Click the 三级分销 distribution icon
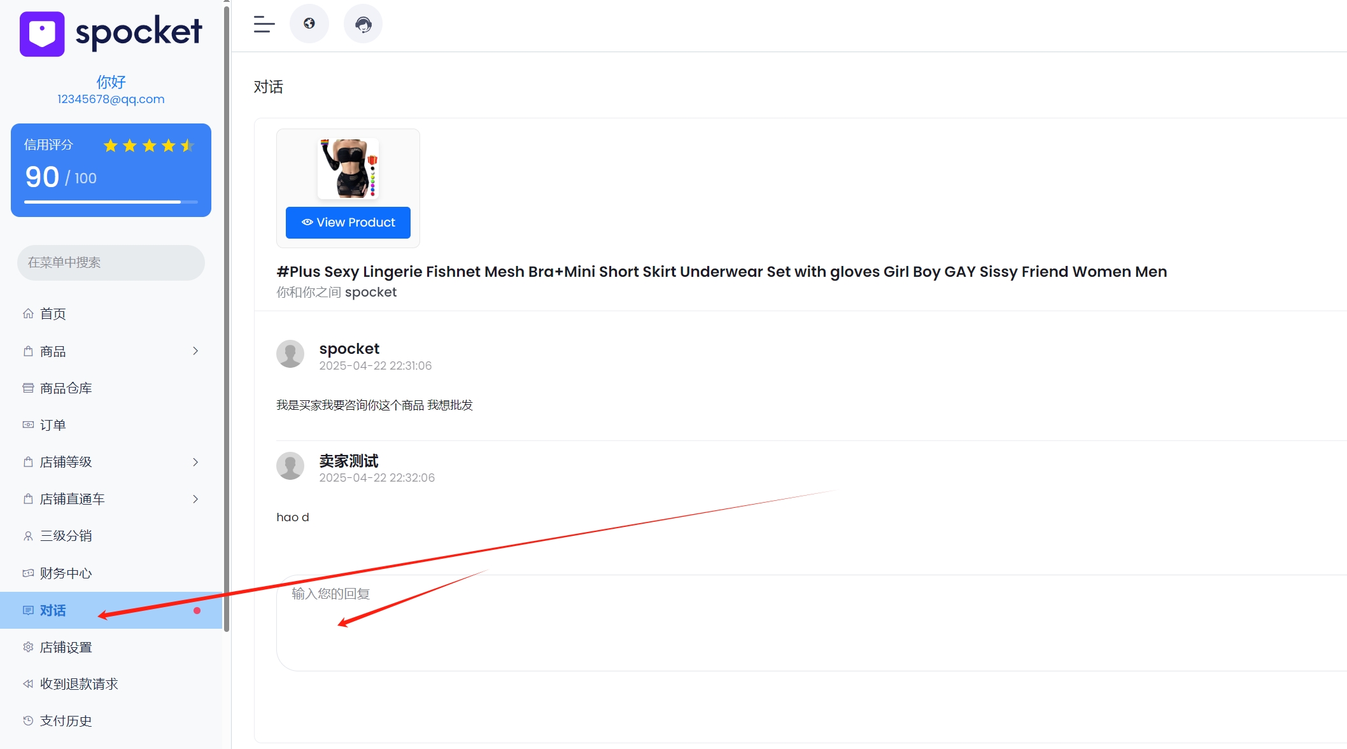Viewport: 1347px width, 749px height. coord(28,535)
